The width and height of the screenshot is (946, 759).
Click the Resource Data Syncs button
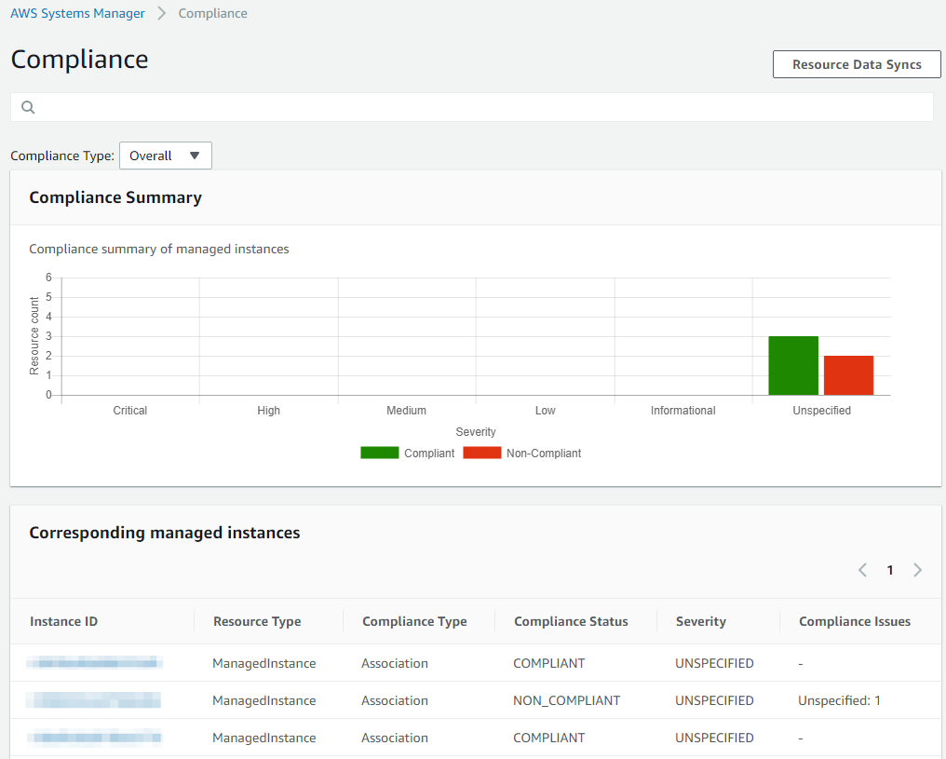click(x=856, y=64)
